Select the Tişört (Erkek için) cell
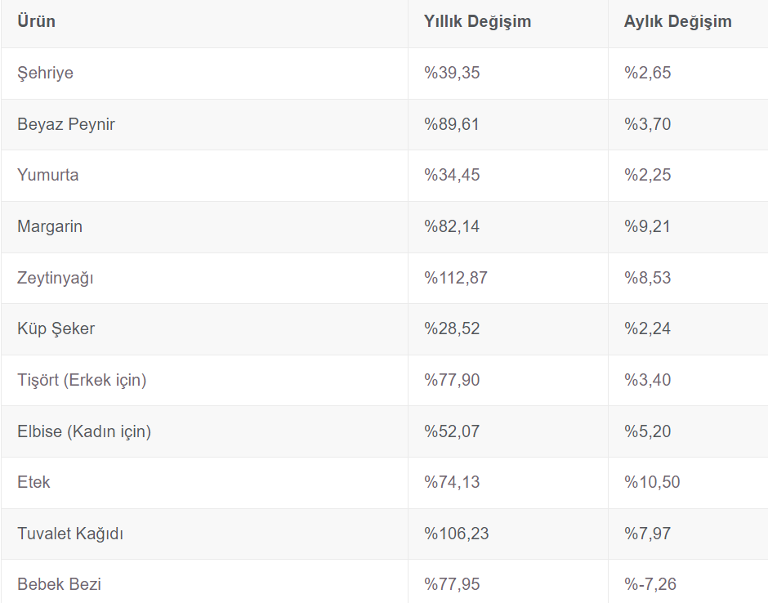 click(82, 381)
